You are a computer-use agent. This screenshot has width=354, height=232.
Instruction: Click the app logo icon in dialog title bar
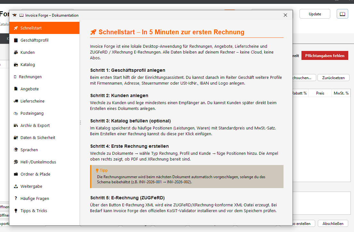15,15
